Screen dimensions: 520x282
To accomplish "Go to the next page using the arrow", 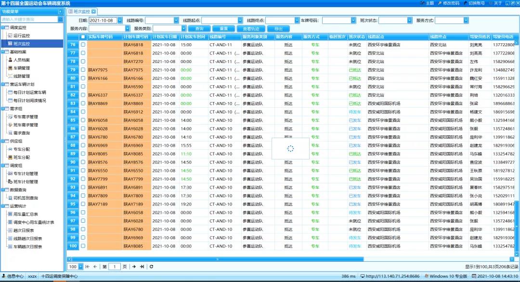I will pos(134,267).
